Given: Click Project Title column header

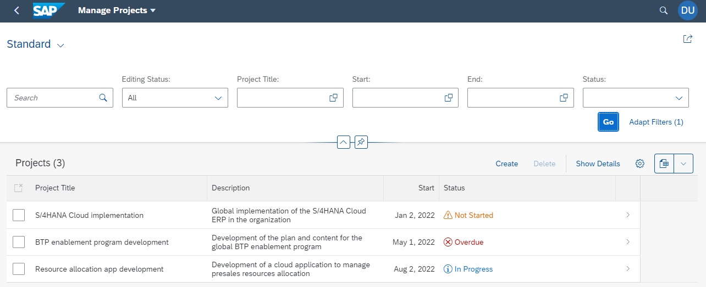Looking at the screenshot, I should (55, 188).
